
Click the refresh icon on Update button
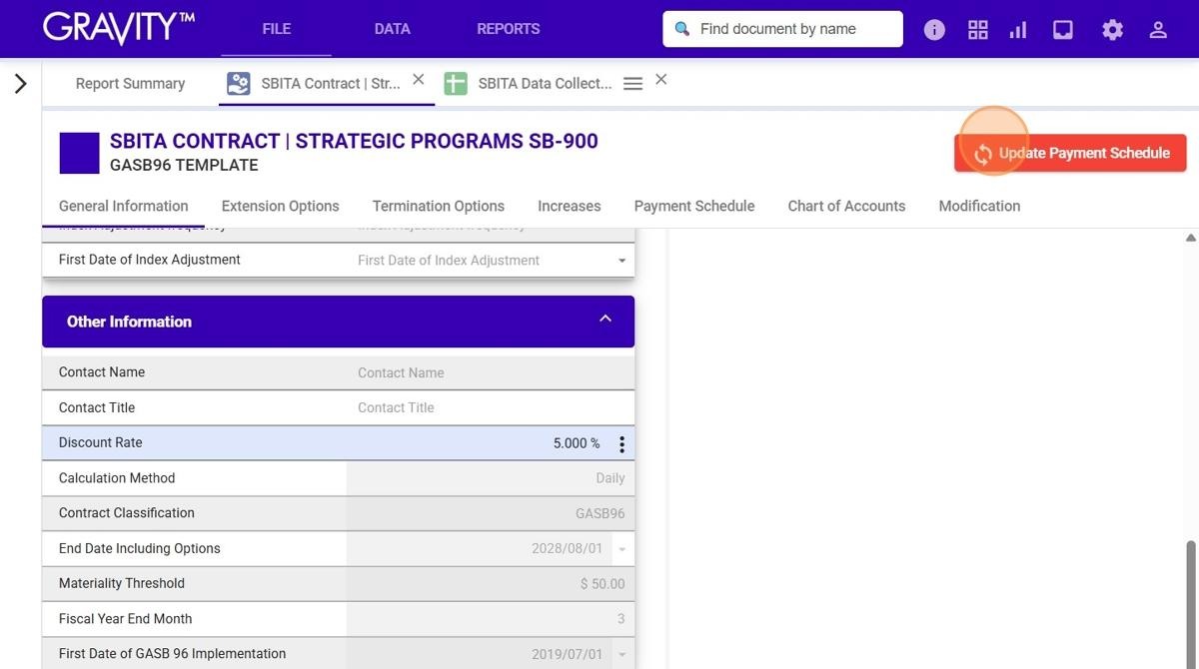coord(983,154)
